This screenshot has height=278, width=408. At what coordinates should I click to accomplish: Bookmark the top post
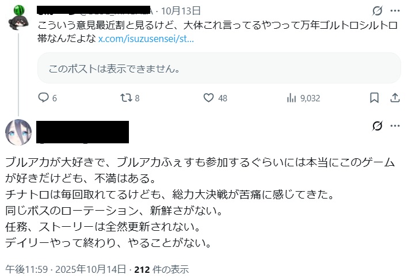pos(374,98)
